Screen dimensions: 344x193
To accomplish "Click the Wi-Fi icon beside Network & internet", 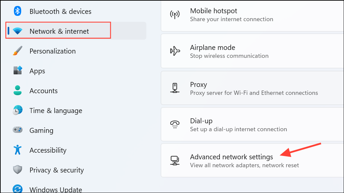I will point(18,31).
